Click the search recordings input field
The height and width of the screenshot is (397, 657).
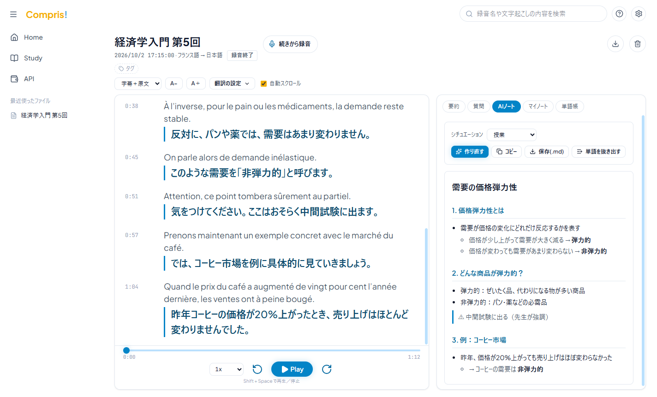point(533,14)
